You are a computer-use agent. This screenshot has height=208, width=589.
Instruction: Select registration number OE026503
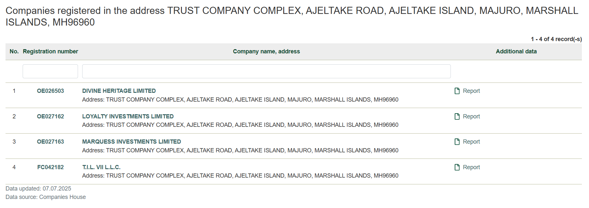click(50, 91)
